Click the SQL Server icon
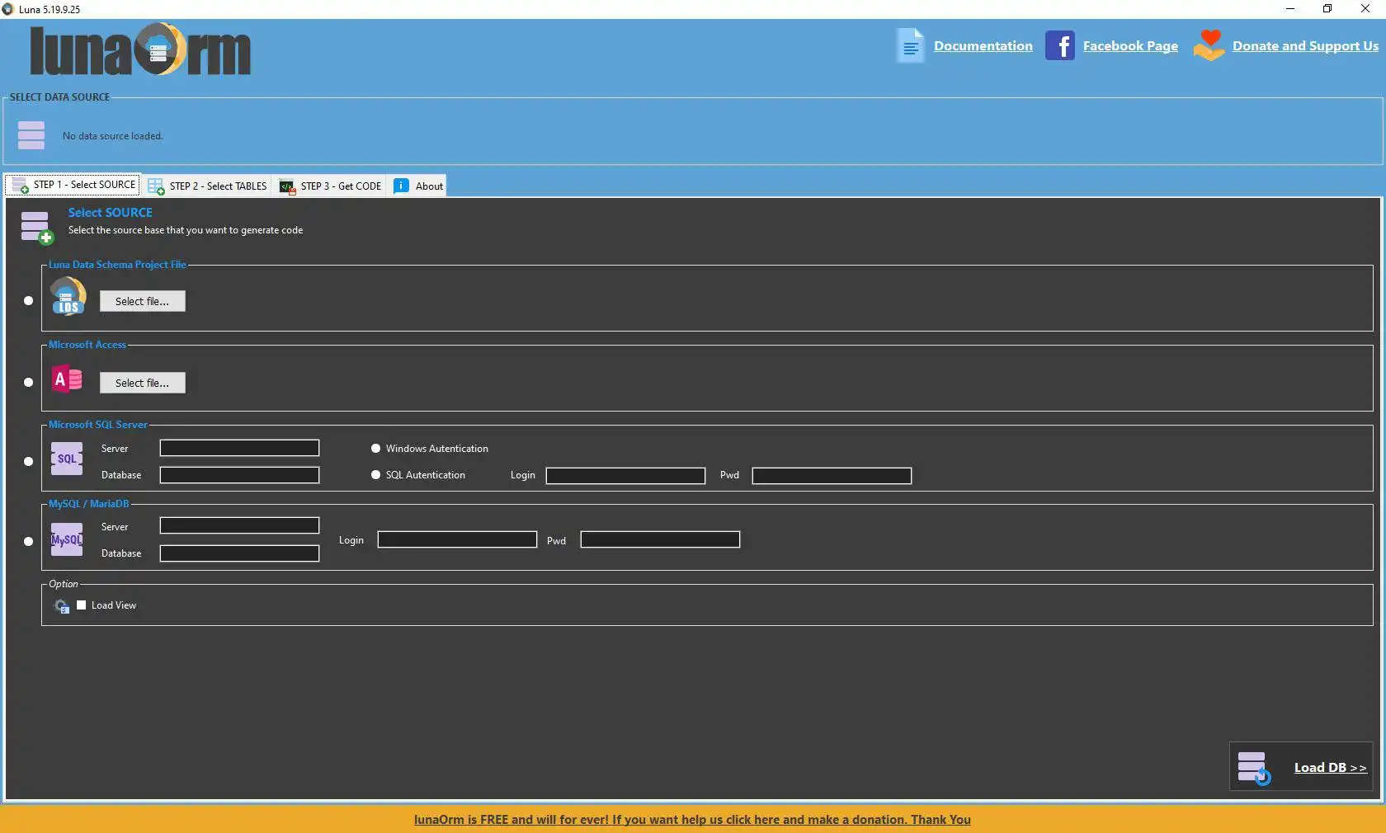The width and height of the screenshot is (1386, 833). (67, 459)
